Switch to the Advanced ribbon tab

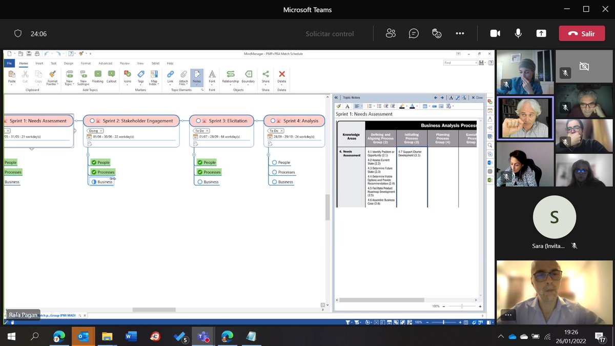[x=106, y=63]
